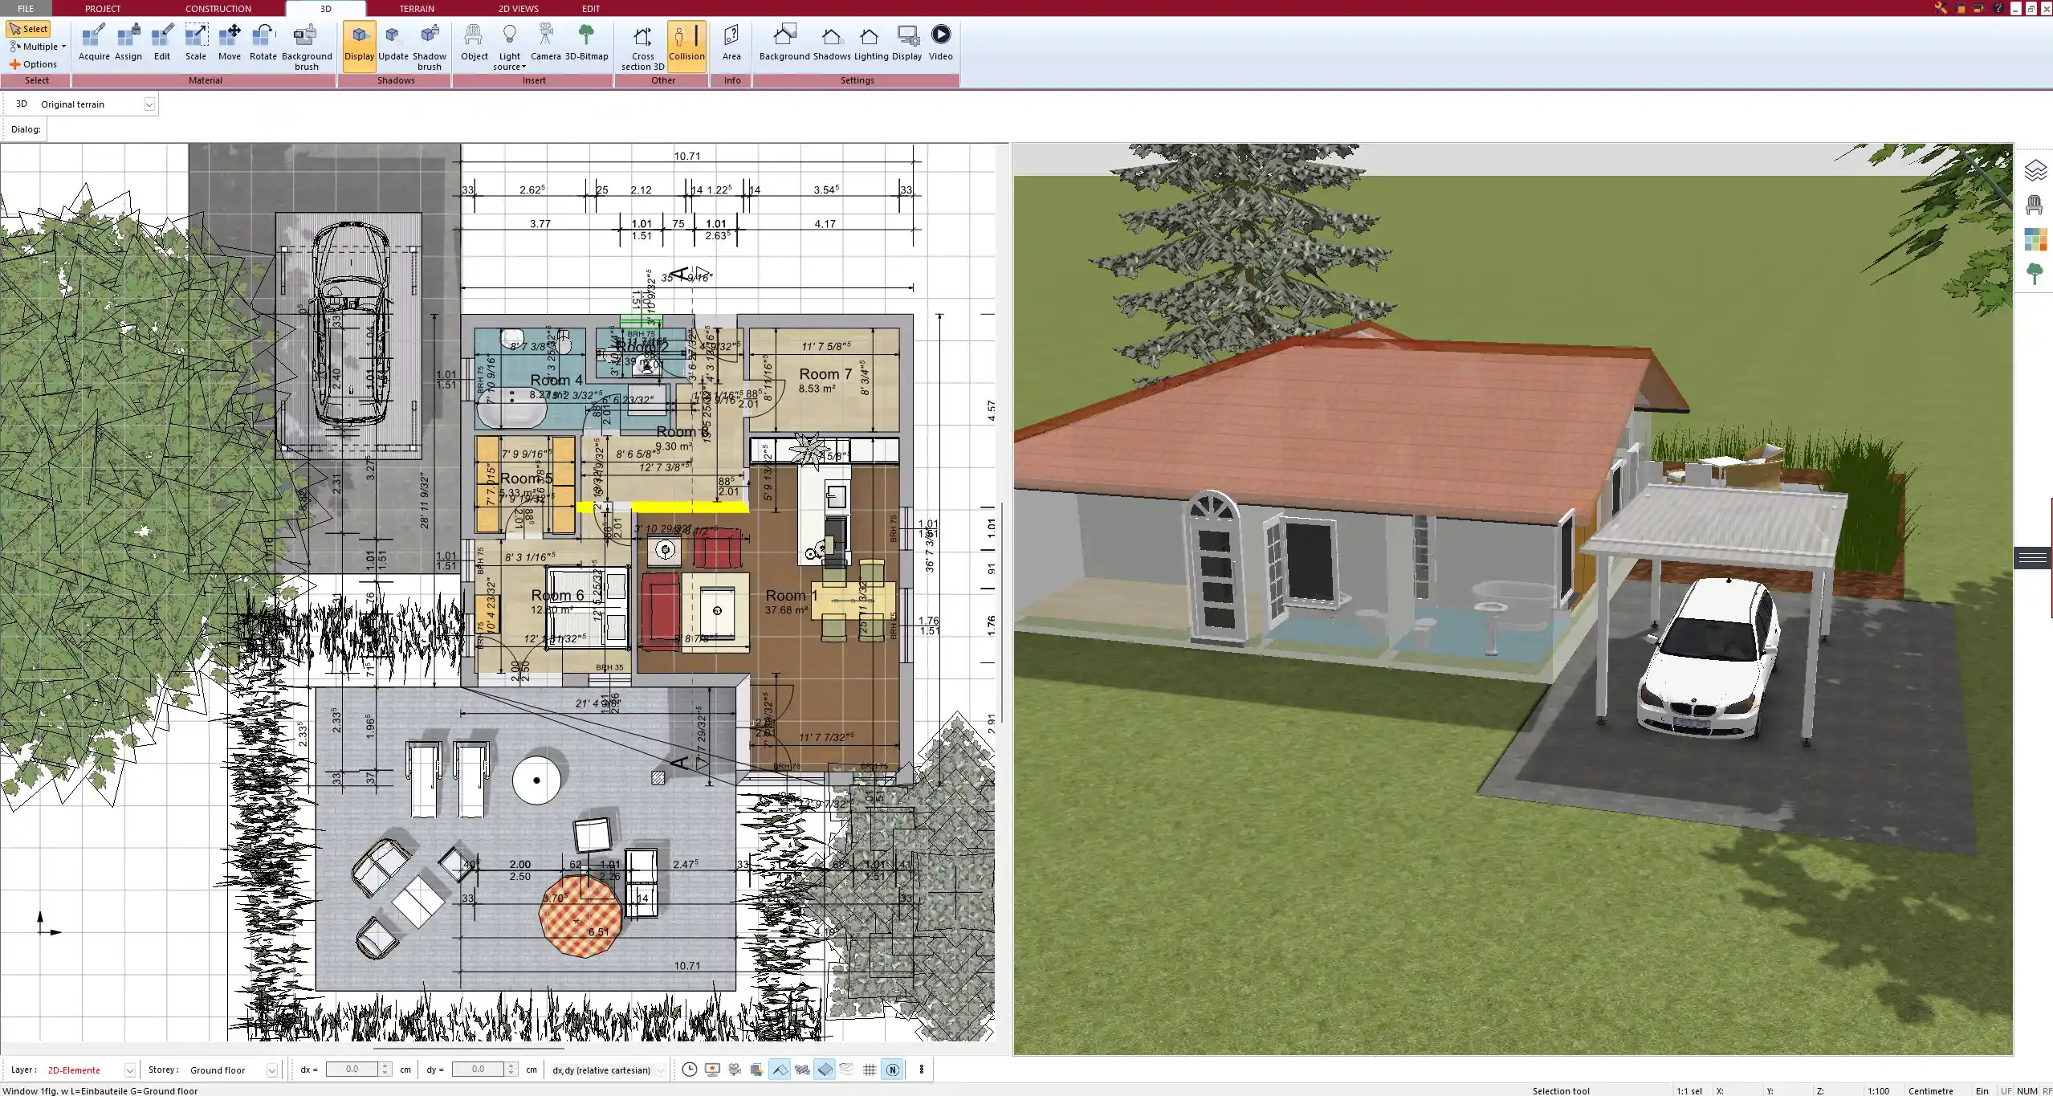
Task: Click the Cross section 3D tool
Action: click(641, 44)
